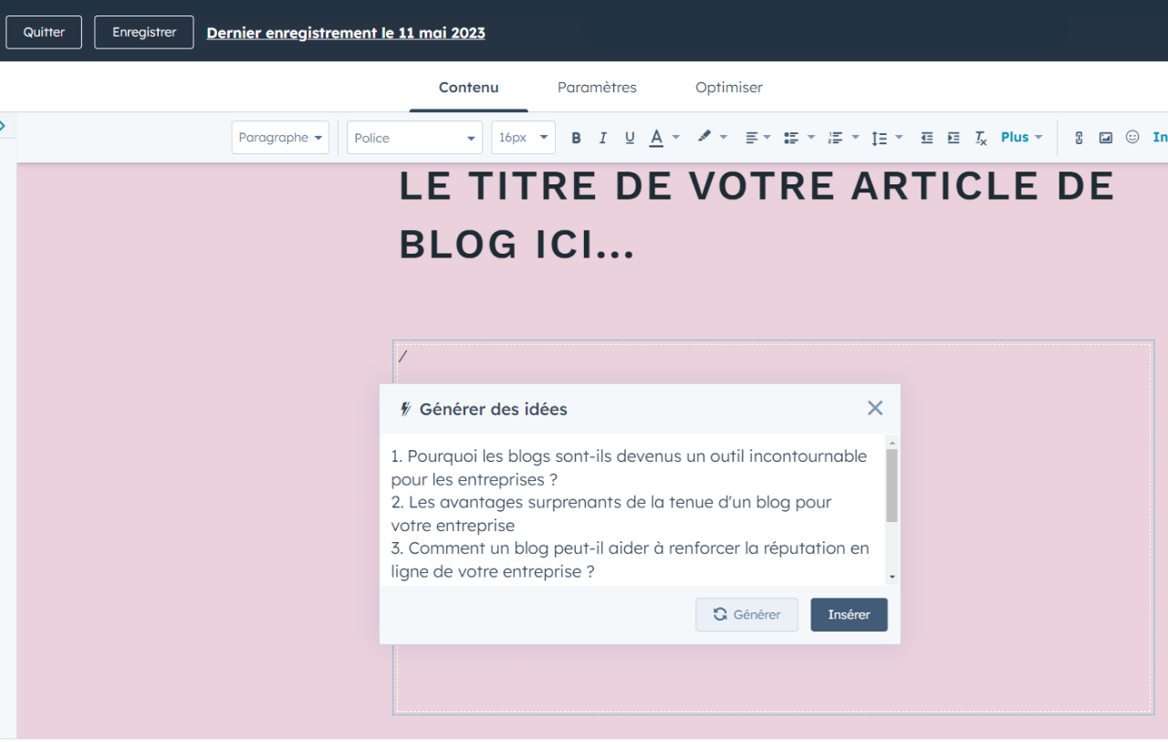Insert a link using the link icon
The image size is (1168, 742).
(1079, 138)
